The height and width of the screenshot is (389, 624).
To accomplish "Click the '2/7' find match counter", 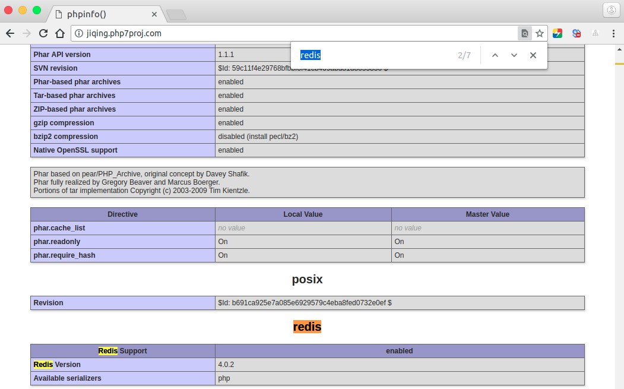I will tap(464, 55).
